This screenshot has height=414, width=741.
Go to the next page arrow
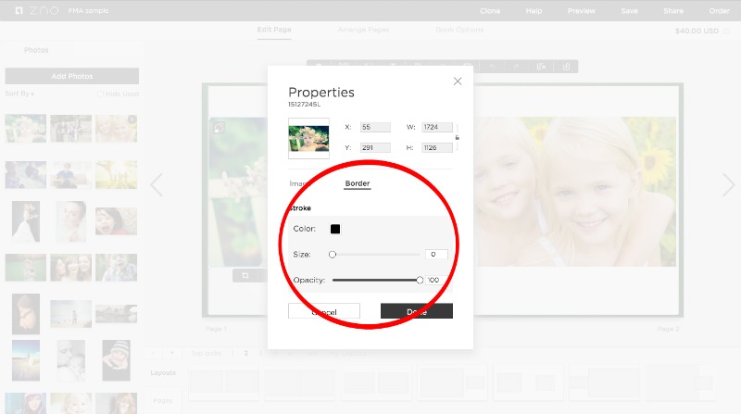click(728, 185)
